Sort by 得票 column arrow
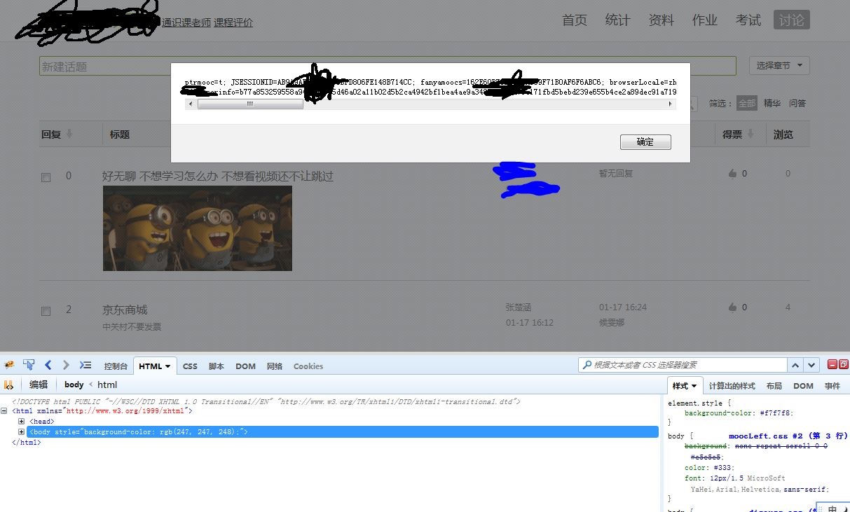 [x=750, y=134]
